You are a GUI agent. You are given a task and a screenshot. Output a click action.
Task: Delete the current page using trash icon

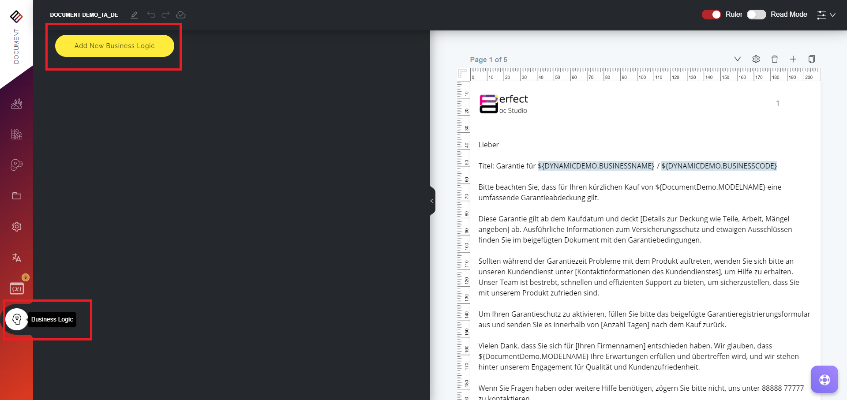tap(775, 59)
